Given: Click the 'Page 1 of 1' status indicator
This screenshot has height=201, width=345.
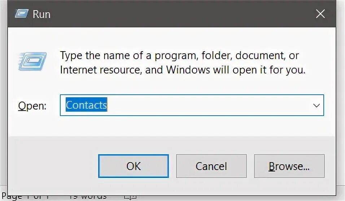Looking at the screenshot, I should coord(25,197).
